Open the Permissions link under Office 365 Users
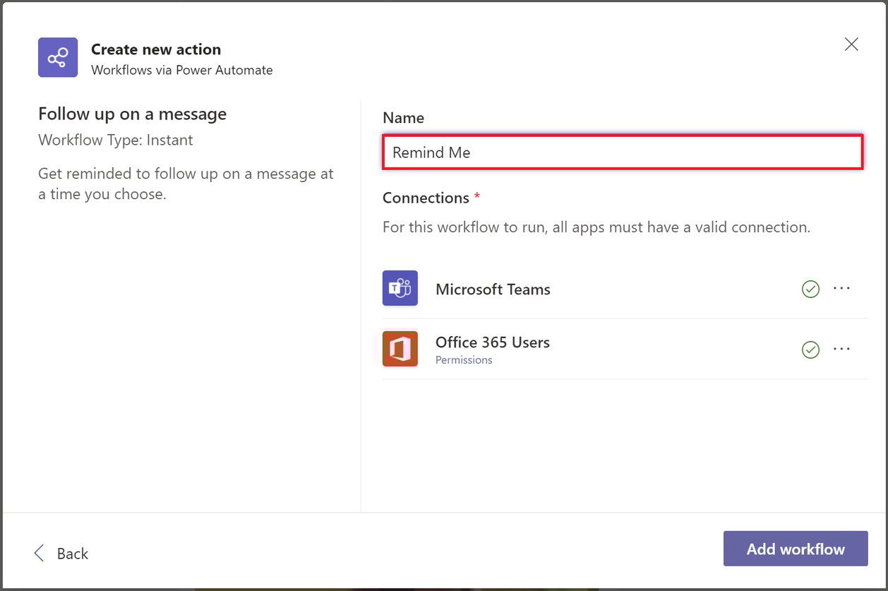Image resolution: width=888 pixels, height=591 pixels. [x=464, y=359]
